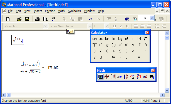Click the Align Down regions icon

[x=116, y=19]
